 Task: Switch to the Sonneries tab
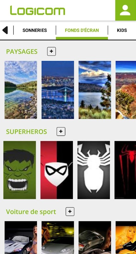[35, 30]
